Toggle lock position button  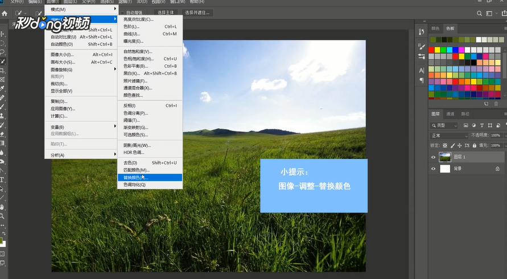coord(459,146)
